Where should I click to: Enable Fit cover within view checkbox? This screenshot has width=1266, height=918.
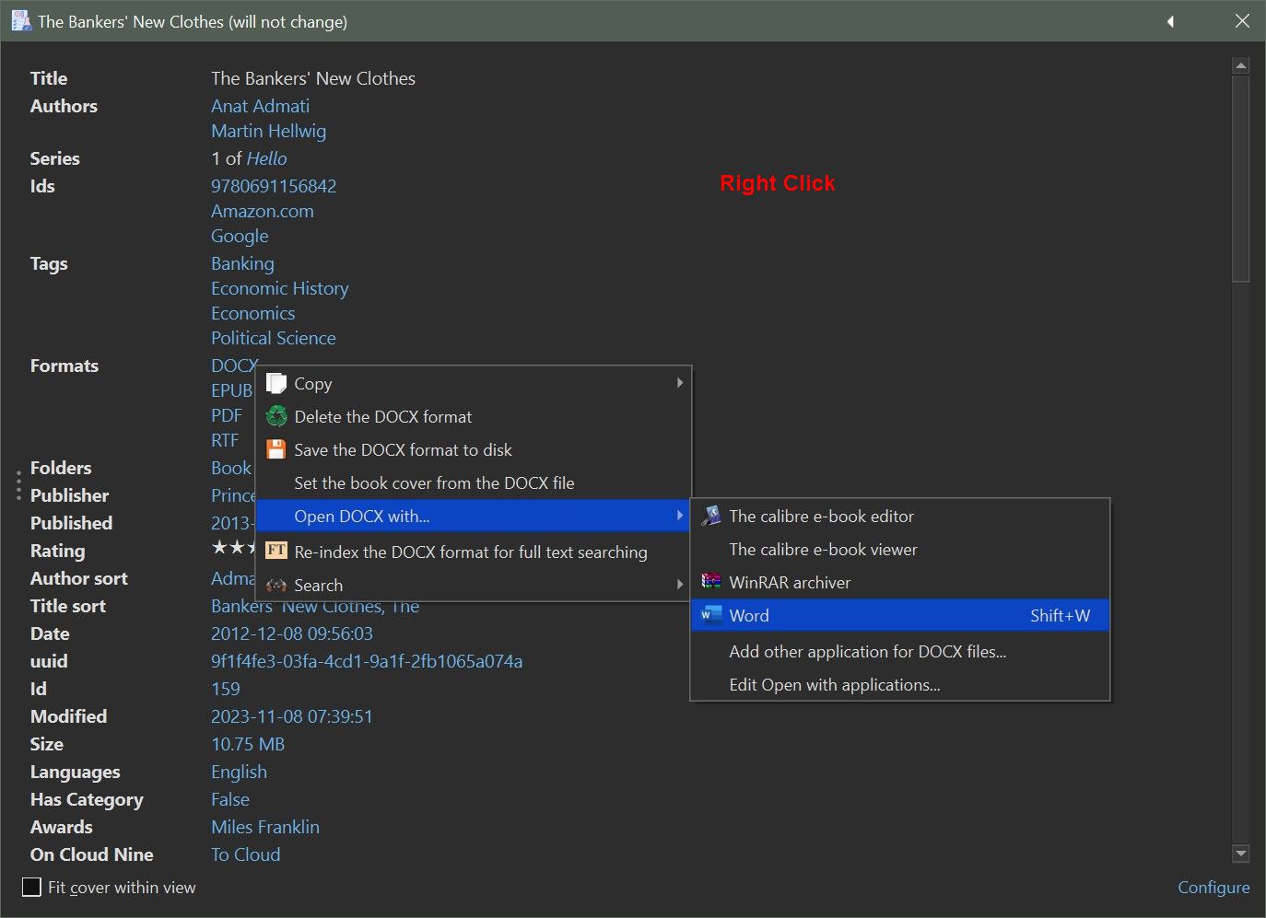[x=32, y=887]
